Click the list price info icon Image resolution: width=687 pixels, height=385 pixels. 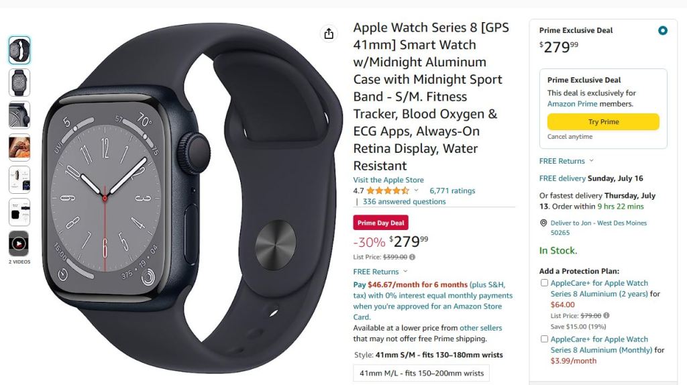click(x=413, y=257)
